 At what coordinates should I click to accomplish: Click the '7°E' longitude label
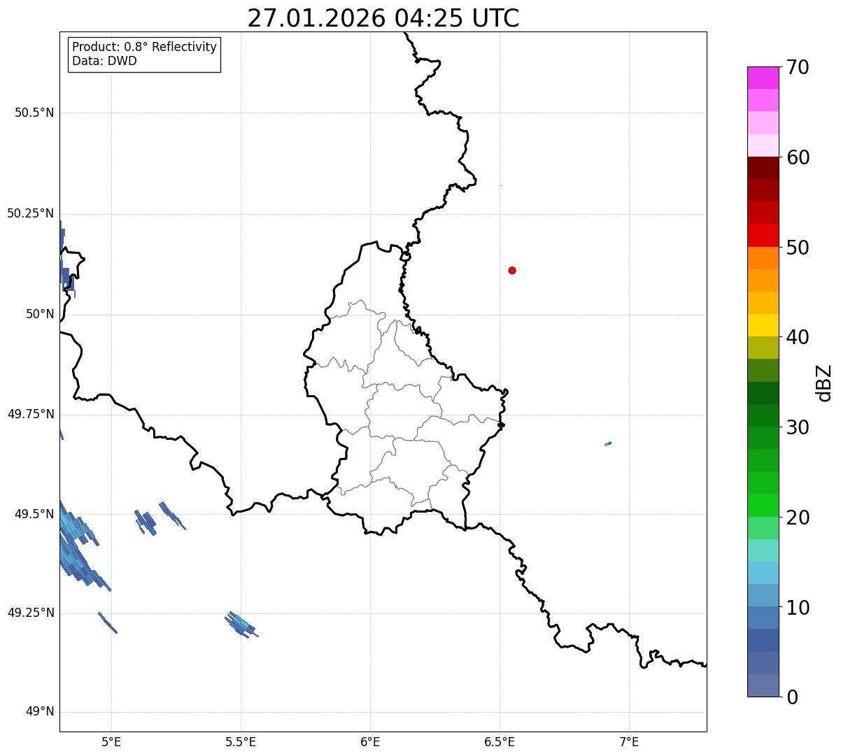[629, 742]
